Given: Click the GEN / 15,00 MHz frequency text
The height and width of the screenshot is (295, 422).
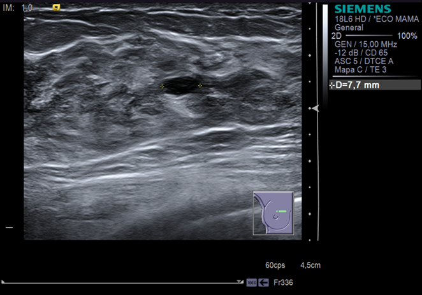Looking at the screenshot, I should click(x=366, y=45).
